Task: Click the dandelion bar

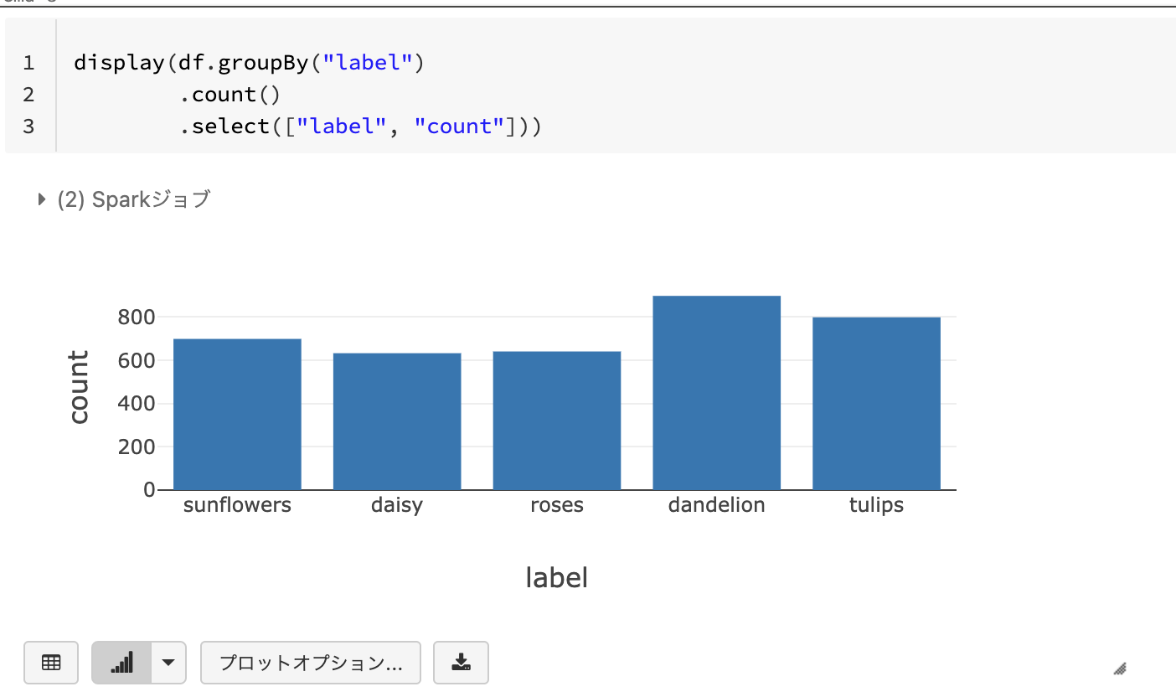Action: tap(717, 393)
